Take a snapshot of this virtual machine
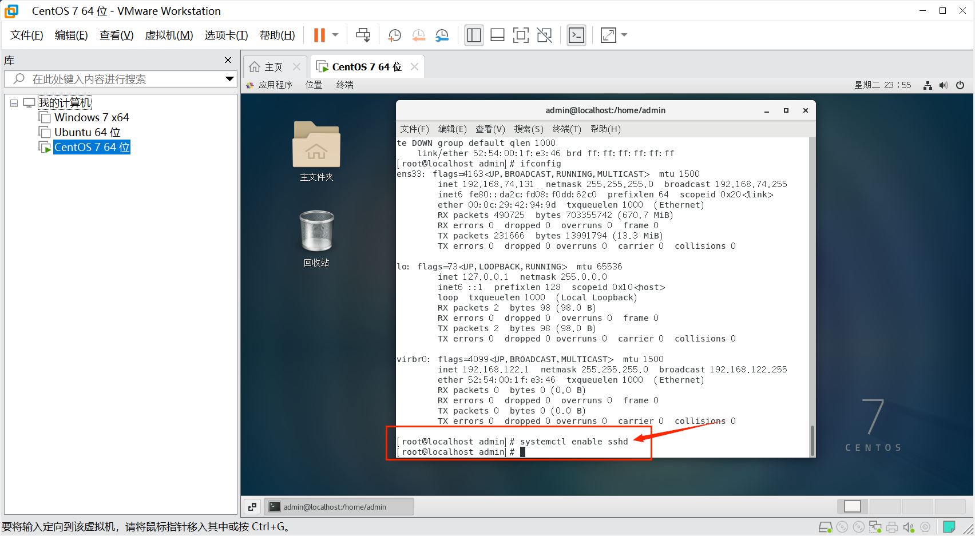 (x=394, y=35)
